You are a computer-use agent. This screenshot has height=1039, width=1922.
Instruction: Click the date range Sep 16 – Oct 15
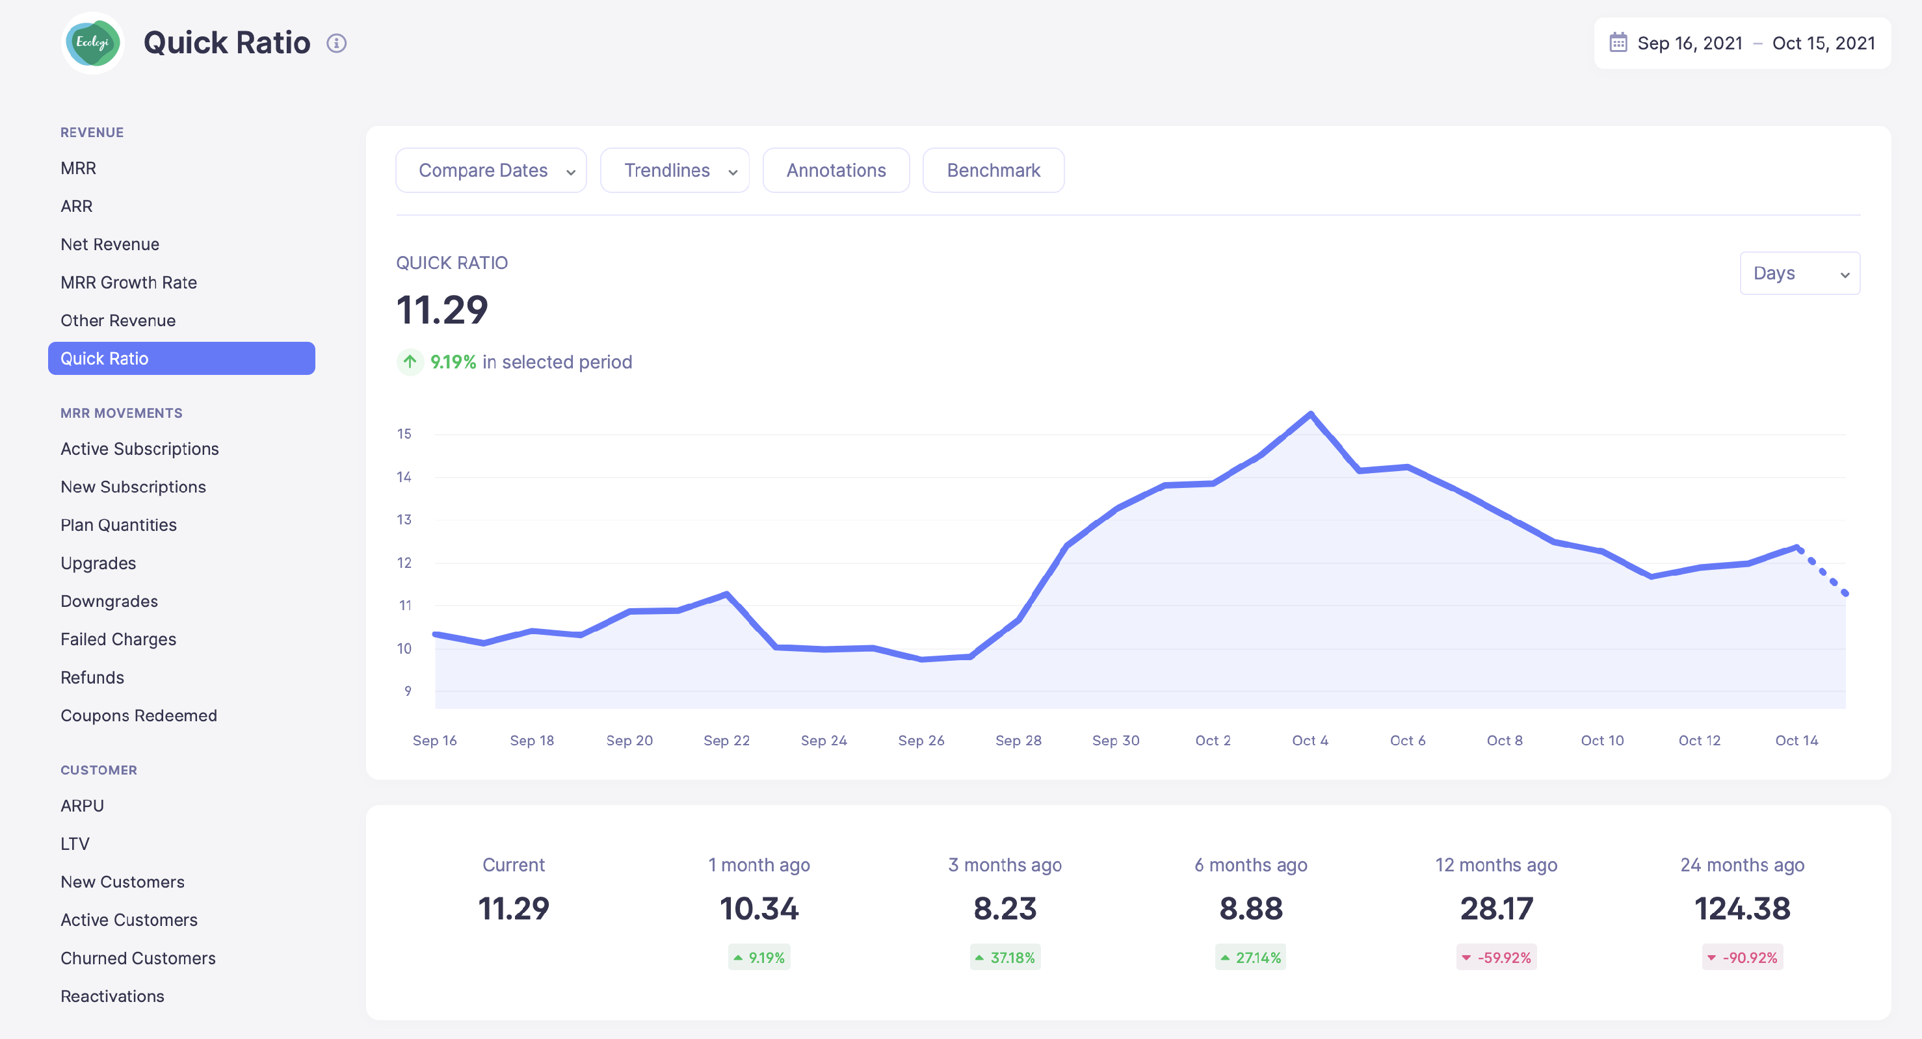(x=1755, y=42)
